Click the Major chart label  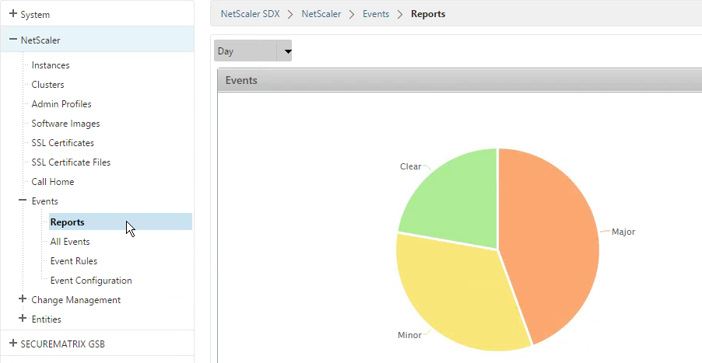click(623, 232)
